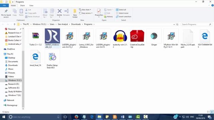
Task: Click Downloads in the address breadcrumb
Action: pos(76,24)
